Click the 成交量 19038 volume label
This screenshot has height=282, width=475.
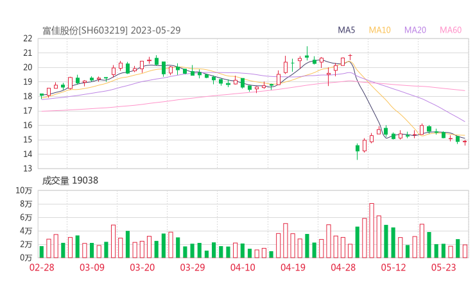[70, 181]
